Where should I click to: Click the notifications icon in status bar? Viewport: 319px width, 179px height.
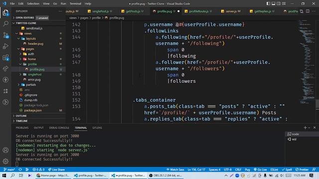pyautogui.click(x=314, y=170)
